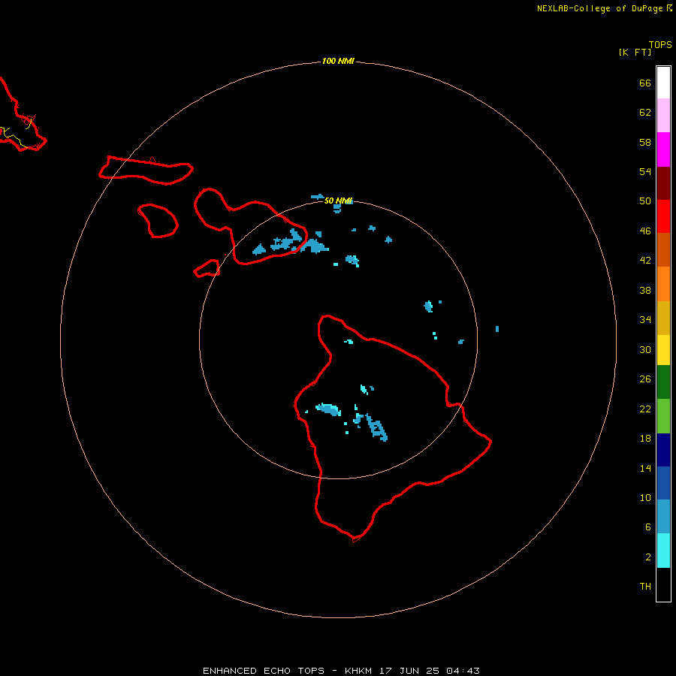Screen dimensions: 676x676
Task: Click the light blue 10 kft swatch
Action: pos(663,516)
